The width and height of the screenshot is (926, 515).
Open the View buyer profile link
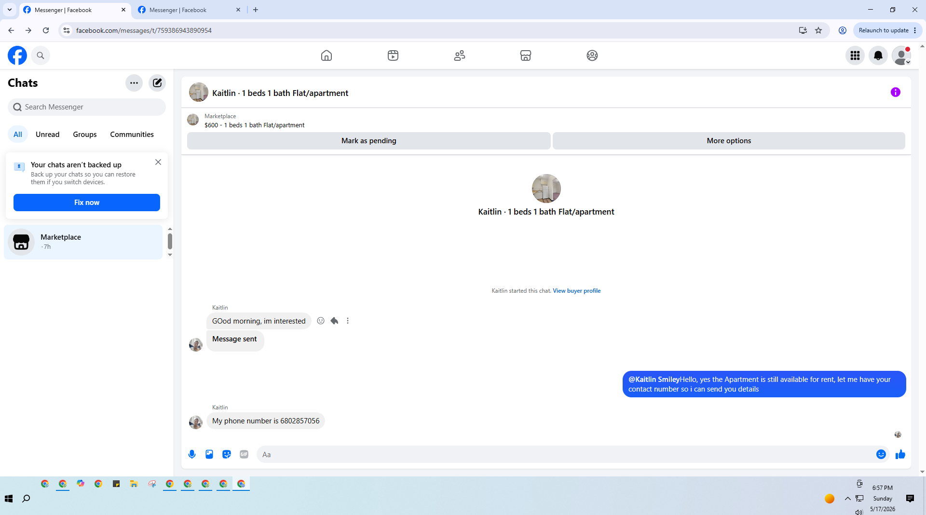tap(577, 291)
